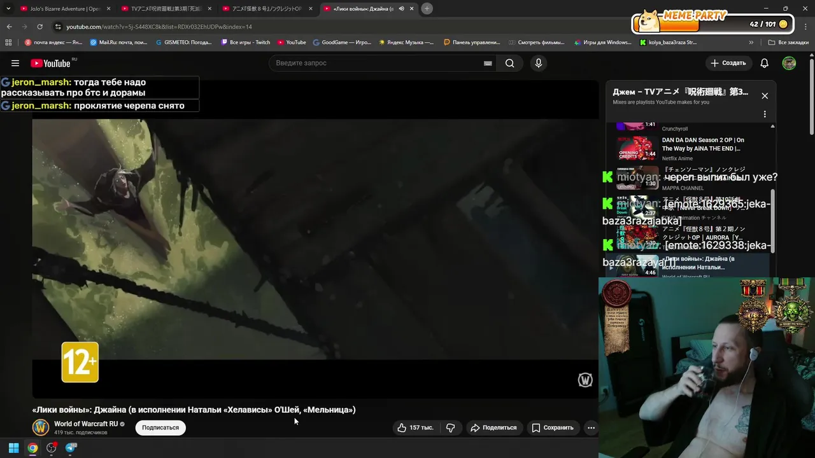Open site information icon in address bar
This screenshot has width=815, height=458.
tap(58, 27)
